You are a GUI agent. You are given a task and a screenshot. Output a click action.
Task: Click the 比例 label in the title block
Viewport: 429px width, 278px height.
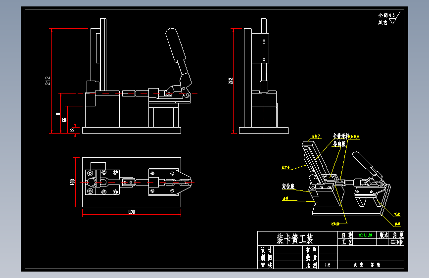(311, 265)
